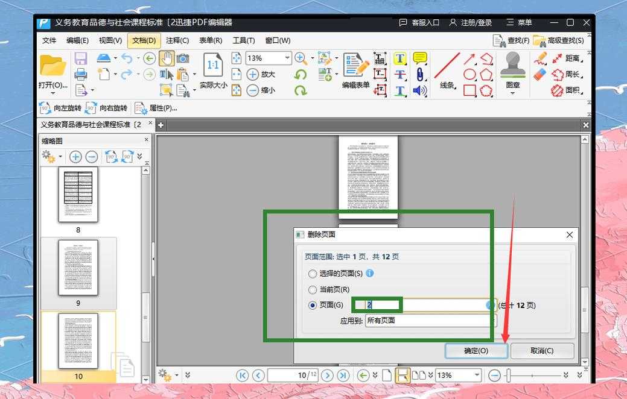Screen dimensions: 627x399
Task: Click the snapshot camera tool
Action: coord(183,58)
